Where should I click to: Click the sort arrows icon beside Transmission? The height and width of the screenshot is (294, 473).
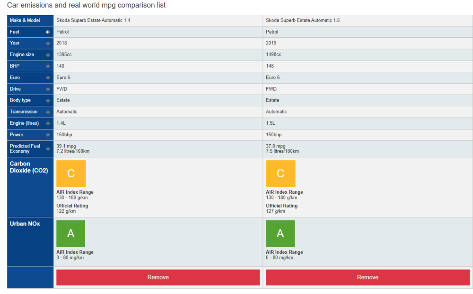48,112
